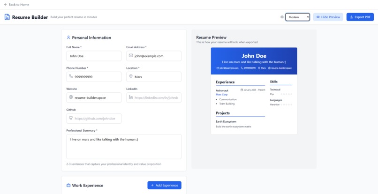
Task: Click the GitHub input field
Action: pos(94,119)
